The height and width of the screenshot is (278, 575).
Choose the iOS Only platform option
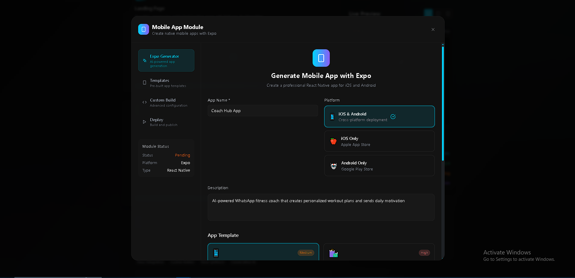coord(379,141)
